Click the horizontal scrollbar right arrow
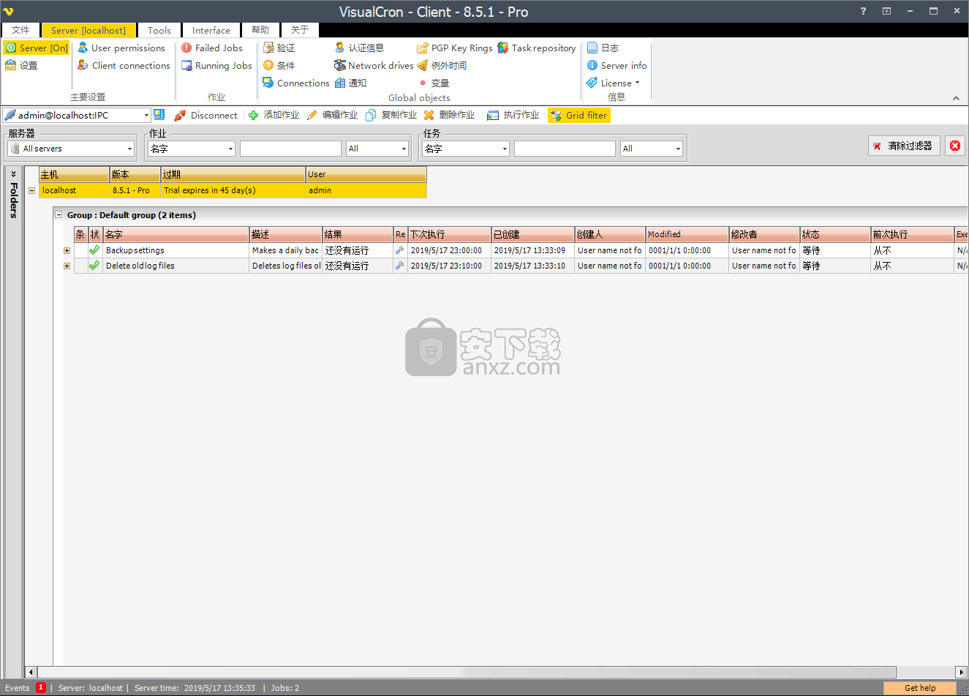 (962, 672)
